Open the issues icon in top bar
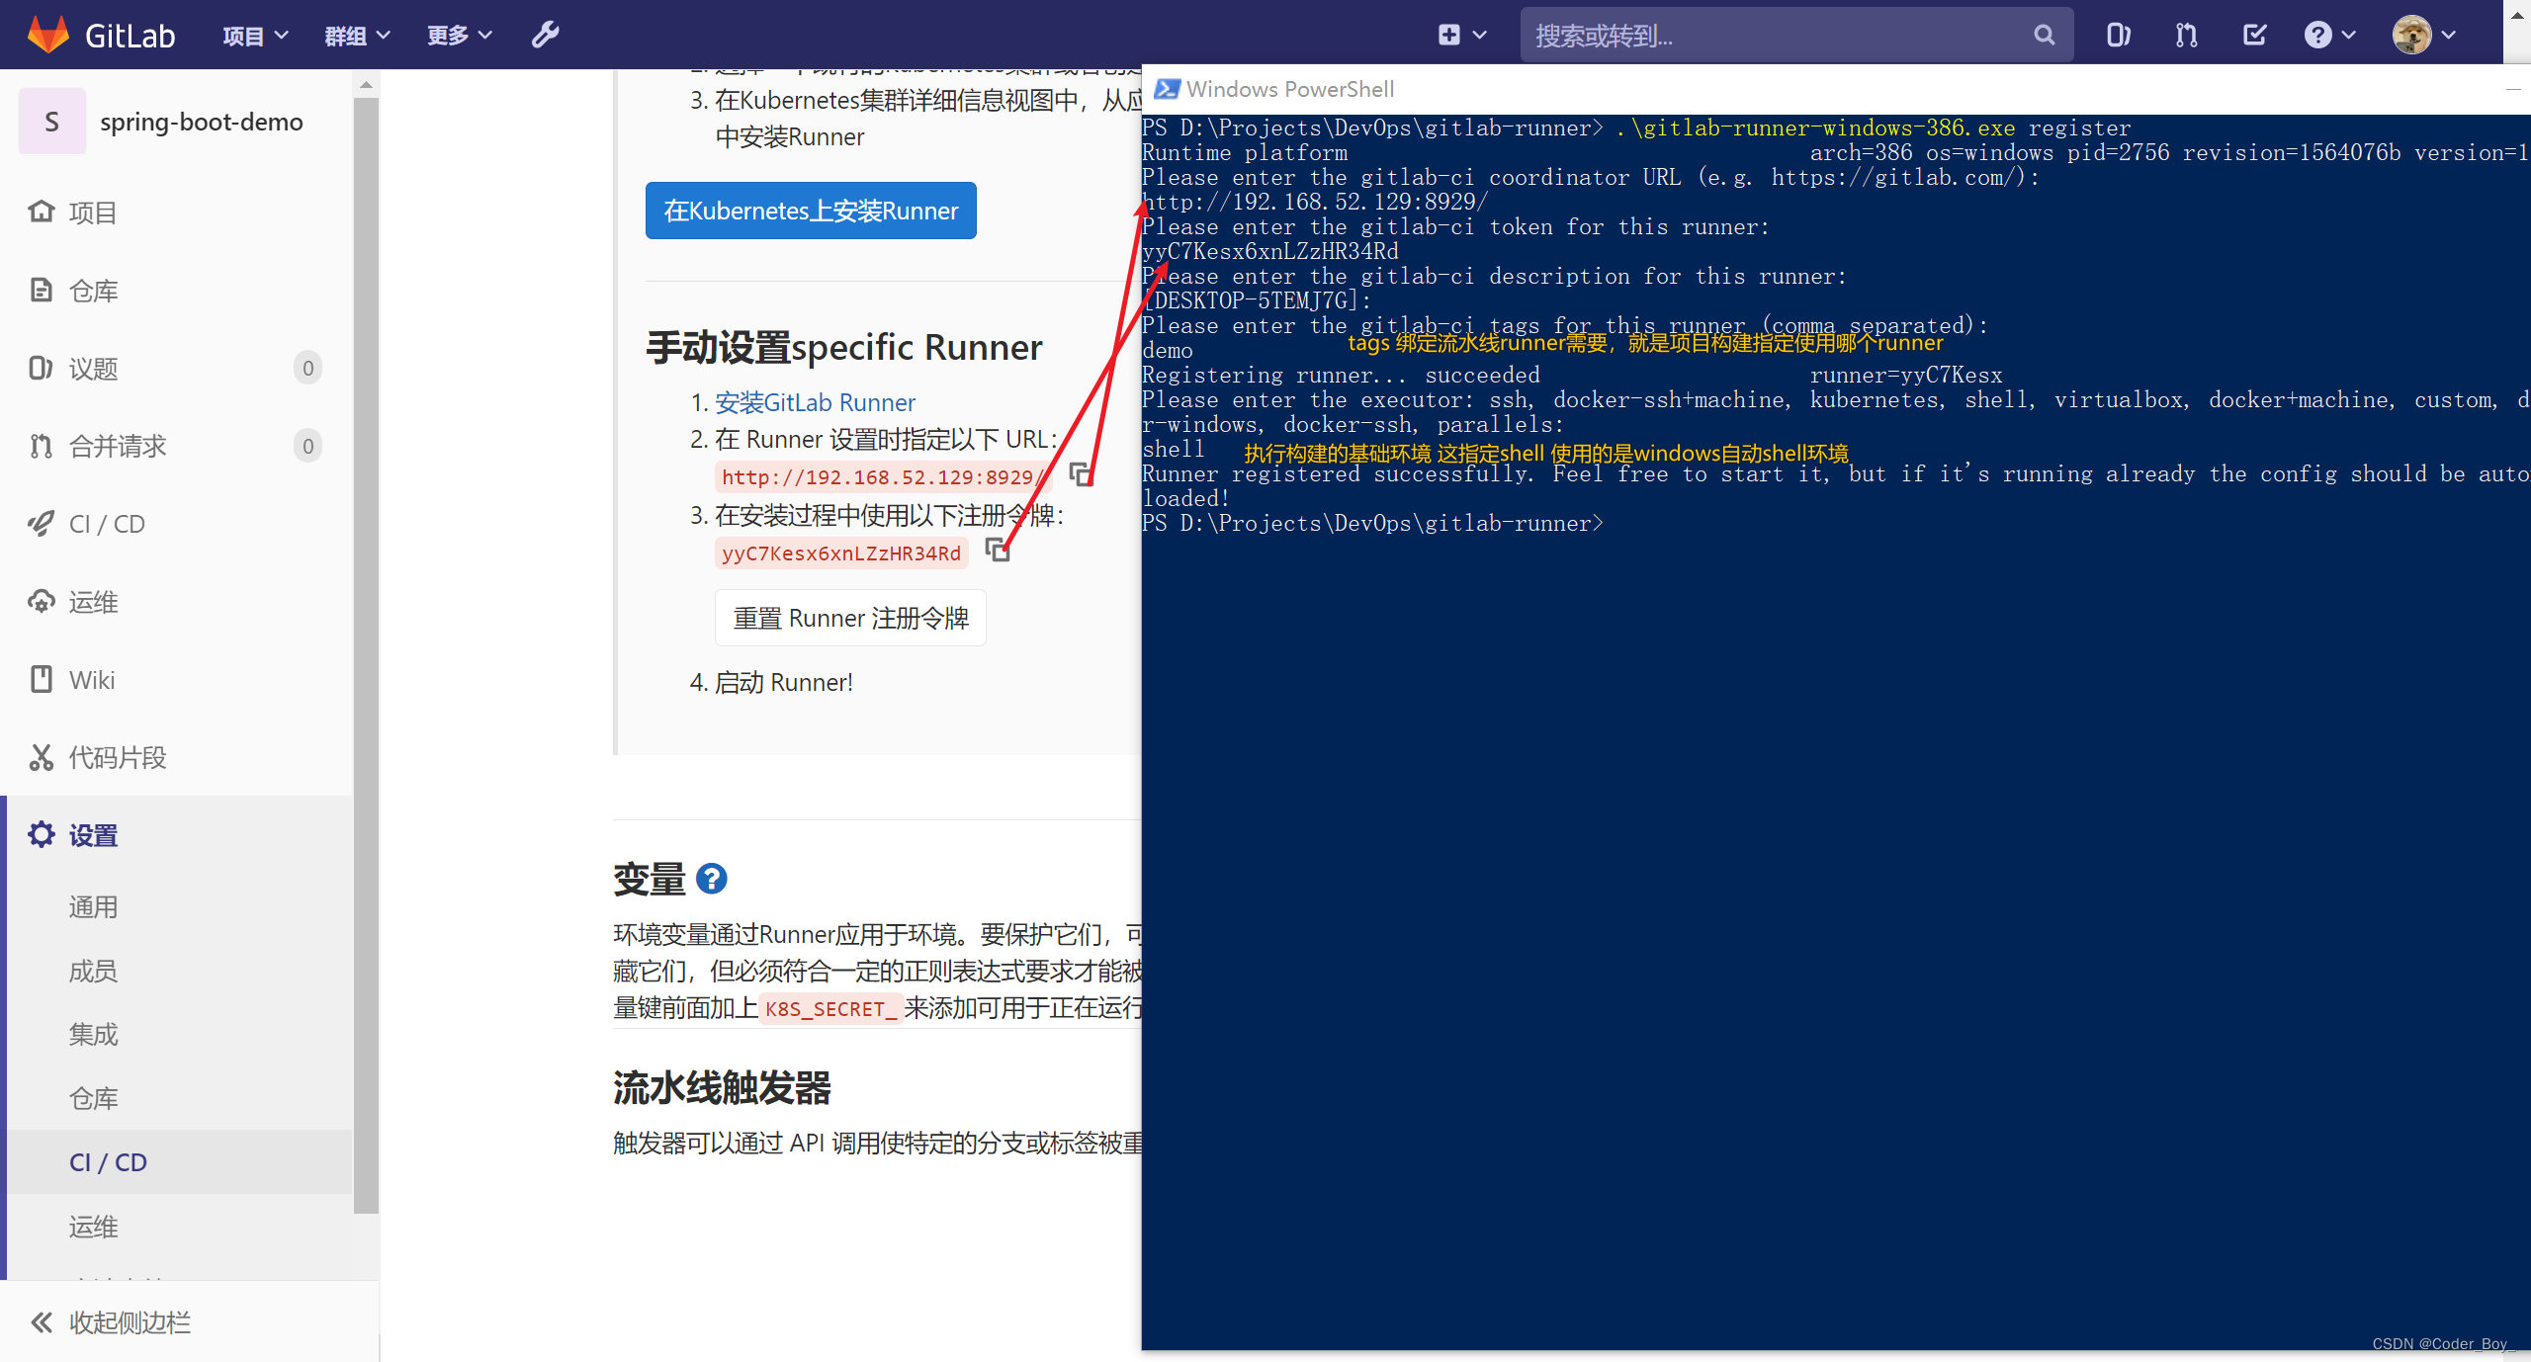The width and height of the screenshot is (2531, 1362). (x=2118, y=36)
